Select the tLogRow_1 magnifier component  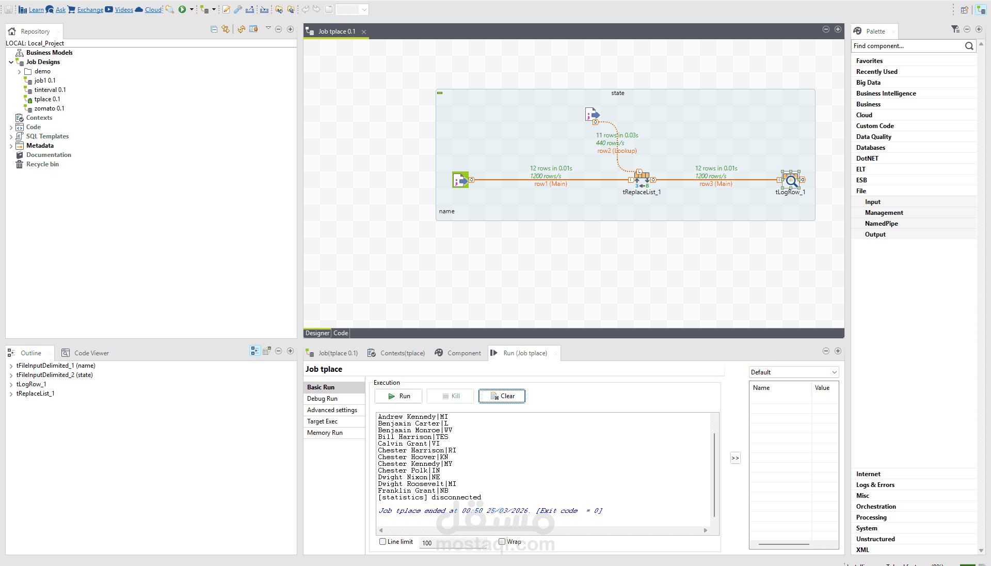790,180
